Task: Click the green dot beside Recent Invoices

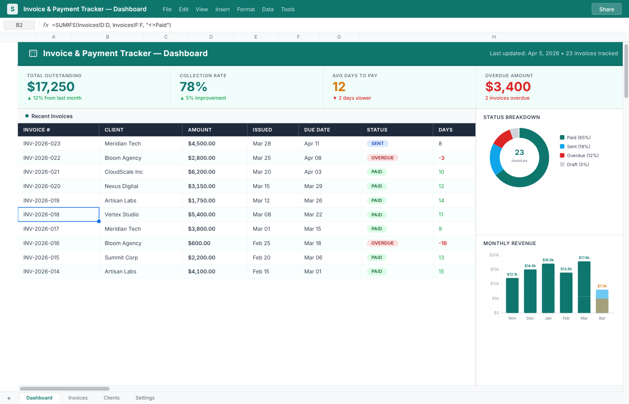Action: (27, 116)
